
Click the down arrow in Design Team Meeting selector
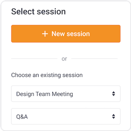(114, 95)
